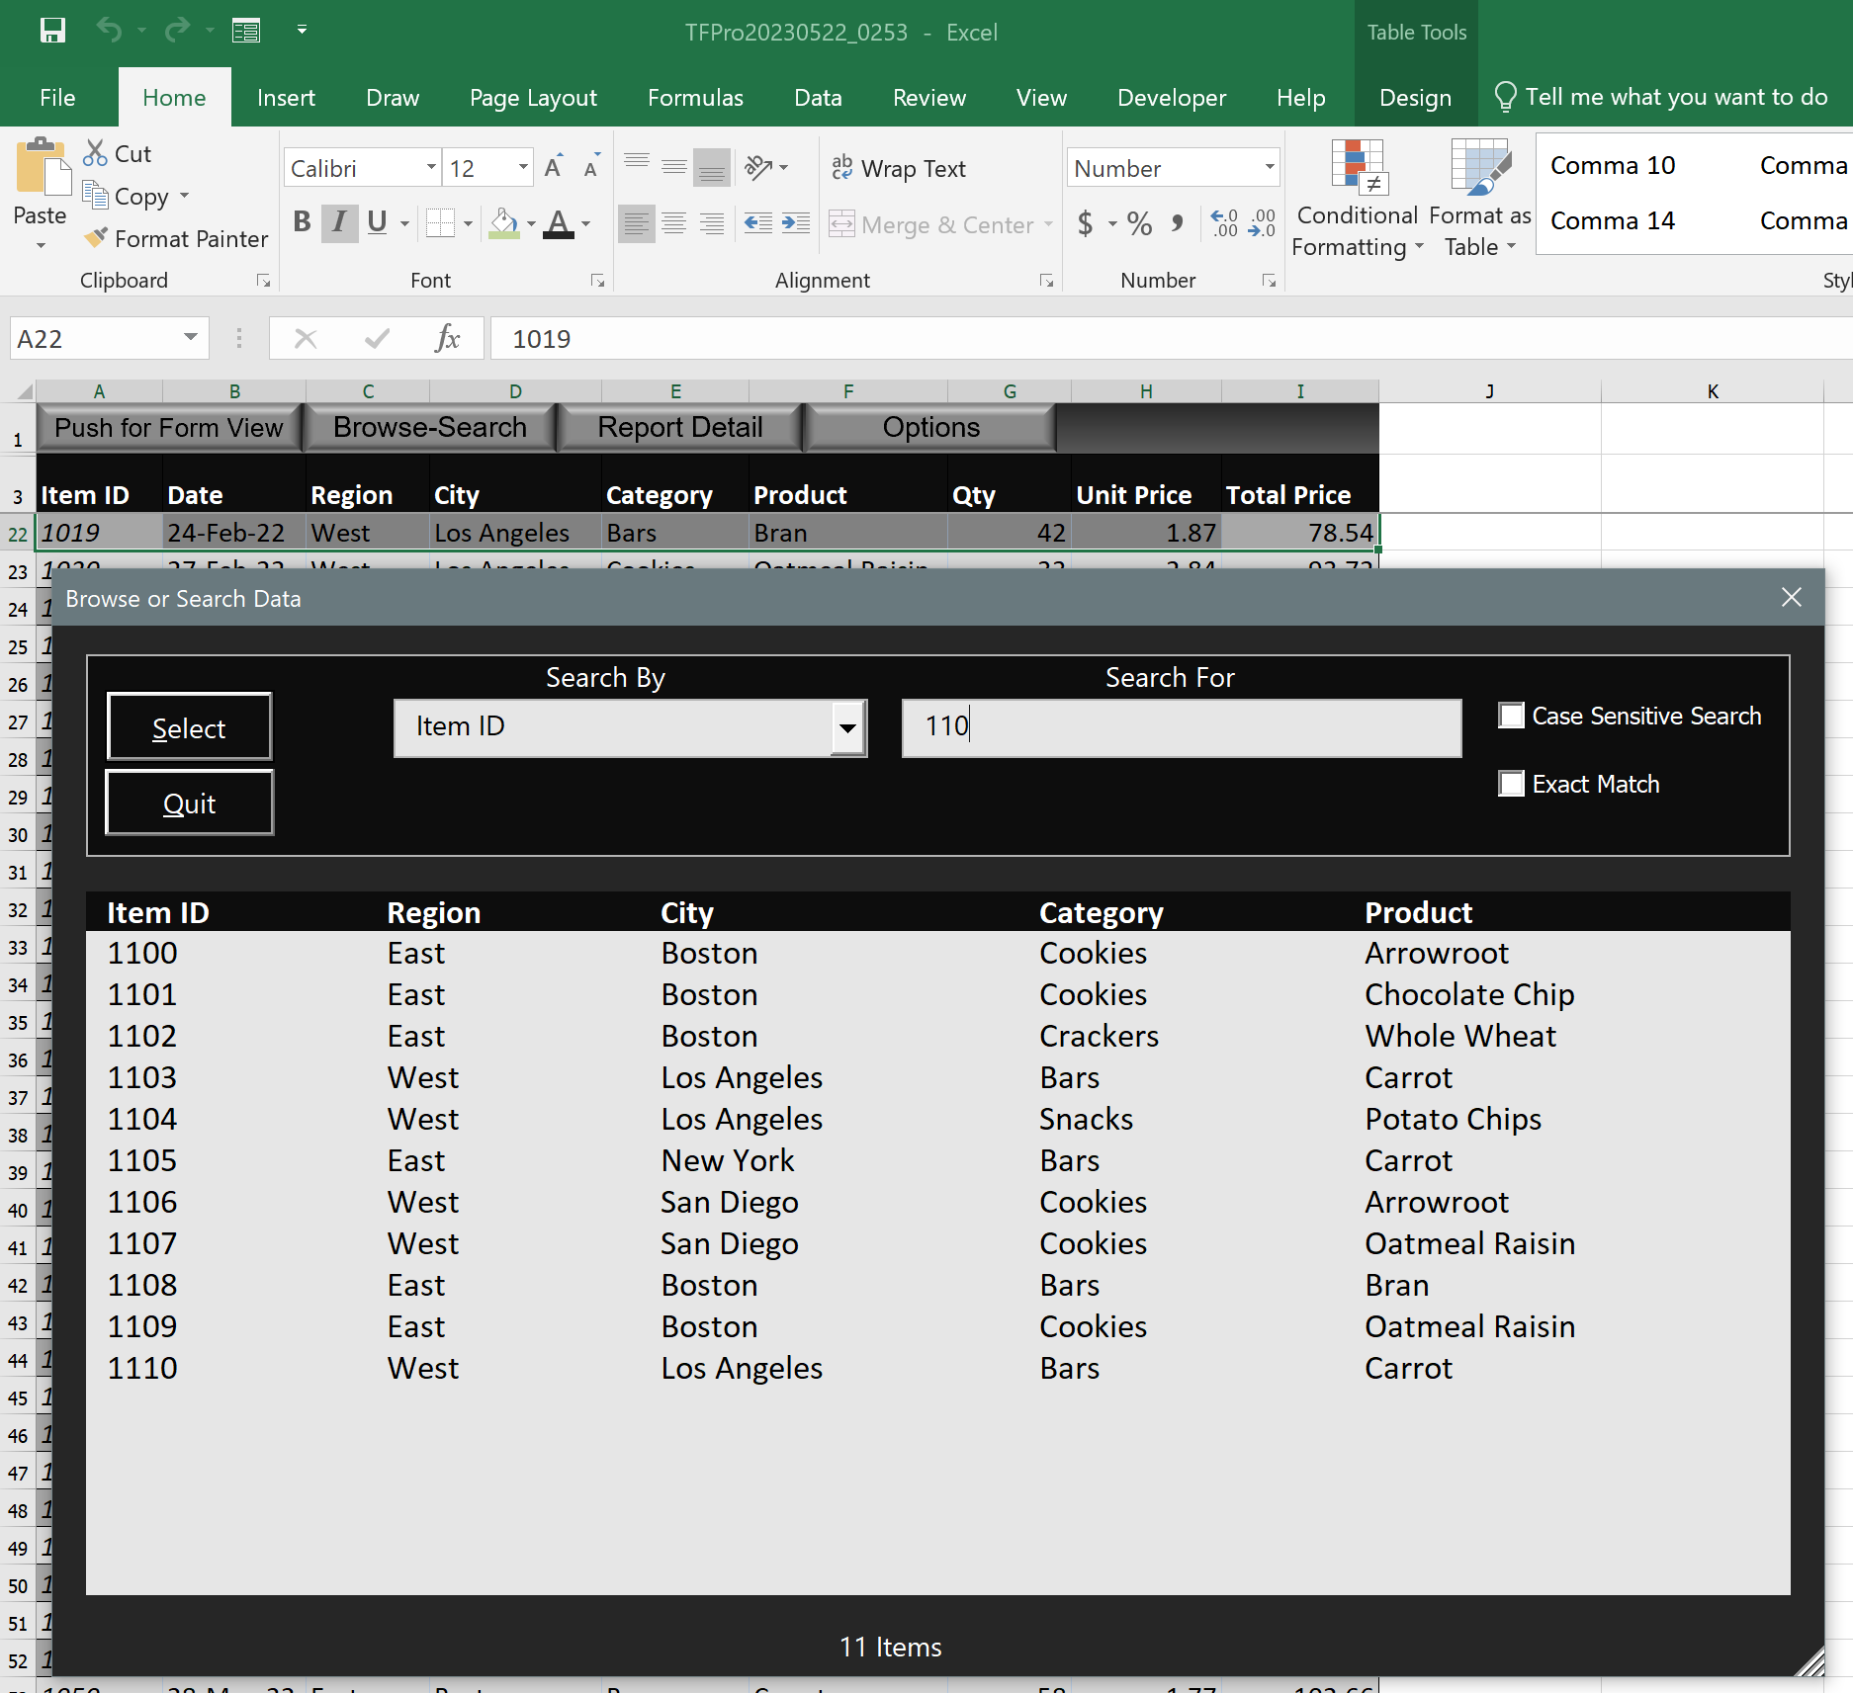Toggle Bold formatting
Screen dimensions: 1853x1693
(x=303, y=222)
